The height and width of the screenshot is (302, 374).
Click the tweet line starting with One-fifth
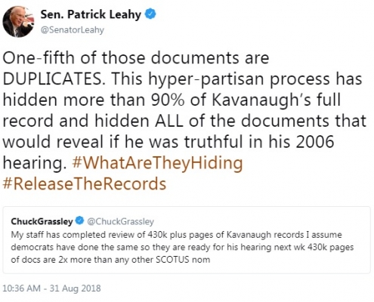(136, 57)
